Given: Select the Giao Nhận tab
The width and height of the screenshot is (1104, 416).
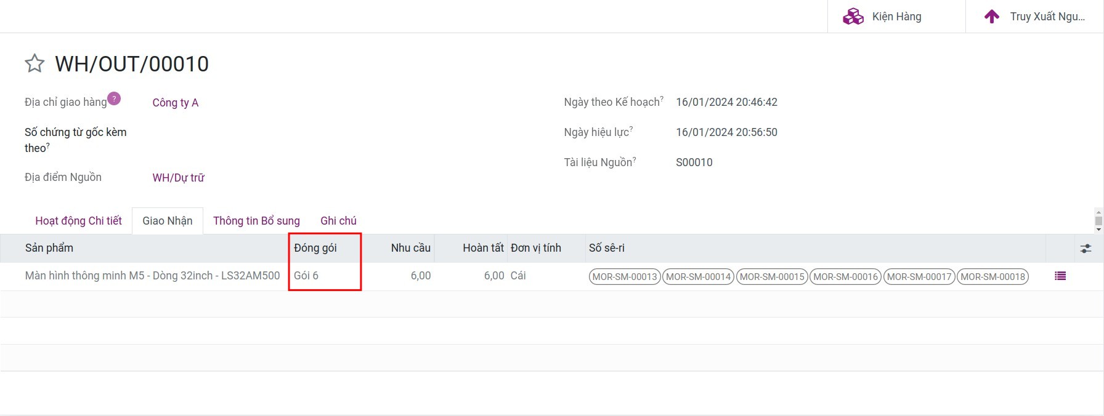Looking at the screenshot, I should [x=167, y=221].
